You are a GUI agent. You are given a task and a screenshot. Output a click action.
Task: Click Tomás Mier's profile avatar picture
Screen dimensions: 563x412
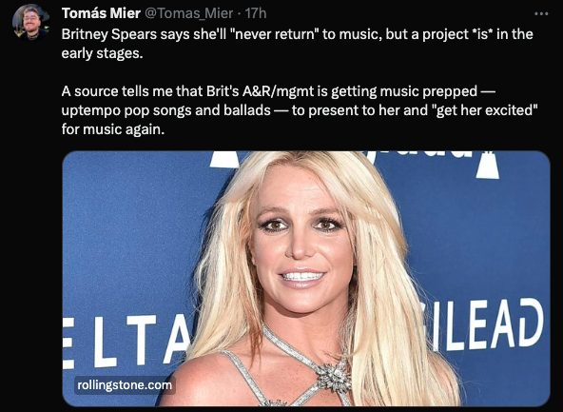coord(30,23)
